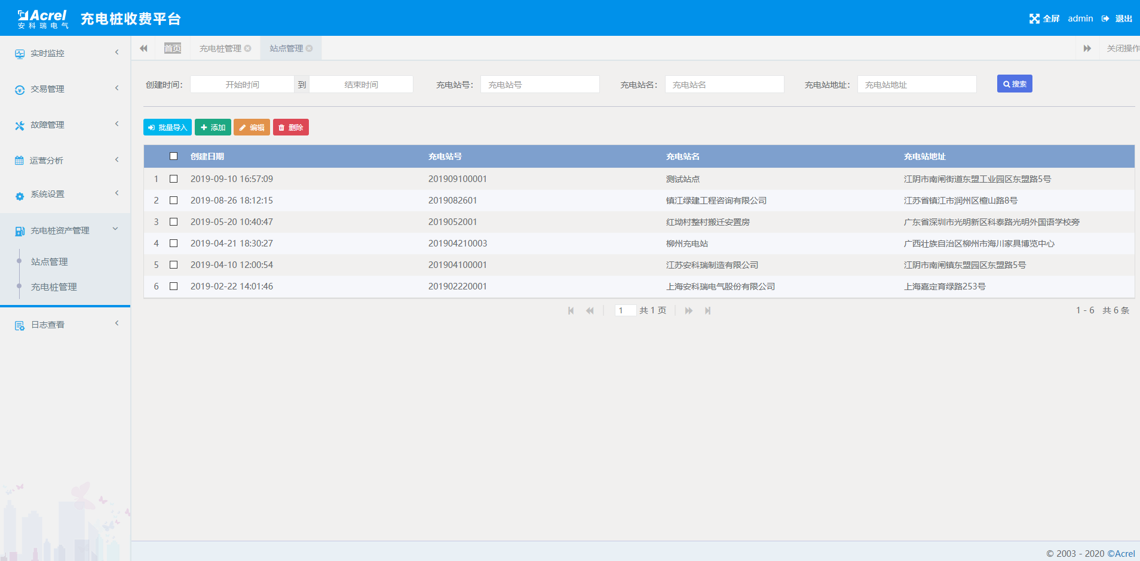Go to last page of the table
Image resolution: width=1140 pixels, height=561 pixels.
click(707, 310)
